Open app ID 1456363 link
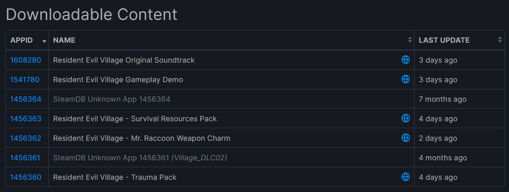This screenshot has width=509, height=192. 26,119
